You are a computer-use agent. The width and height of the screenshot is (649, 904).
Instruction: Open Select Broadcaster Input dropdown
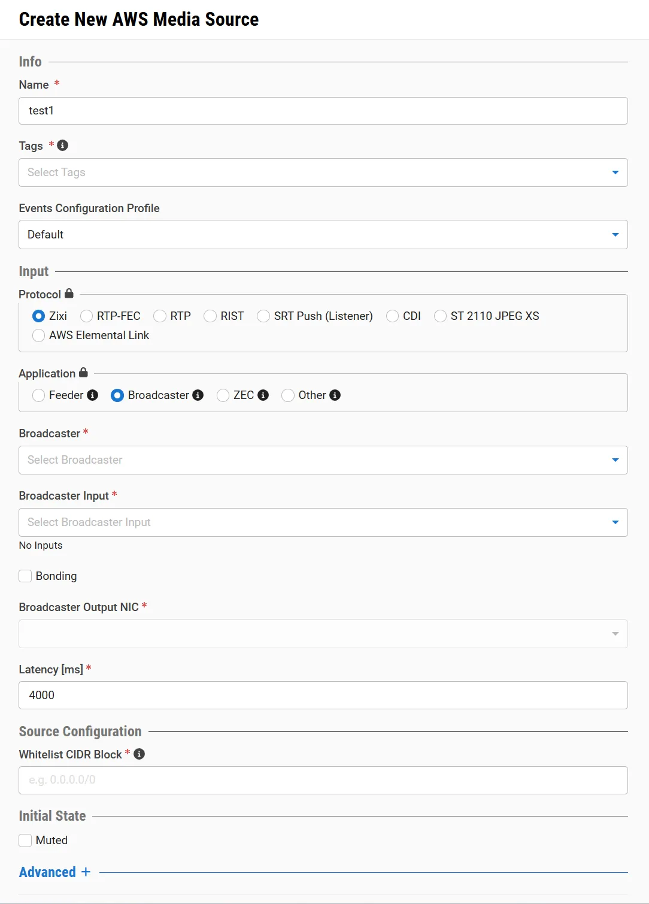point(323,522)
